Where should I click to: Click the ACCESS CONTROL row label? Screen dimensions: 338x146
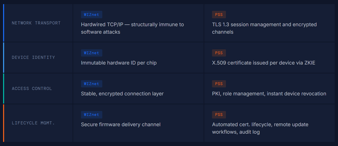(x=32, y=89)
